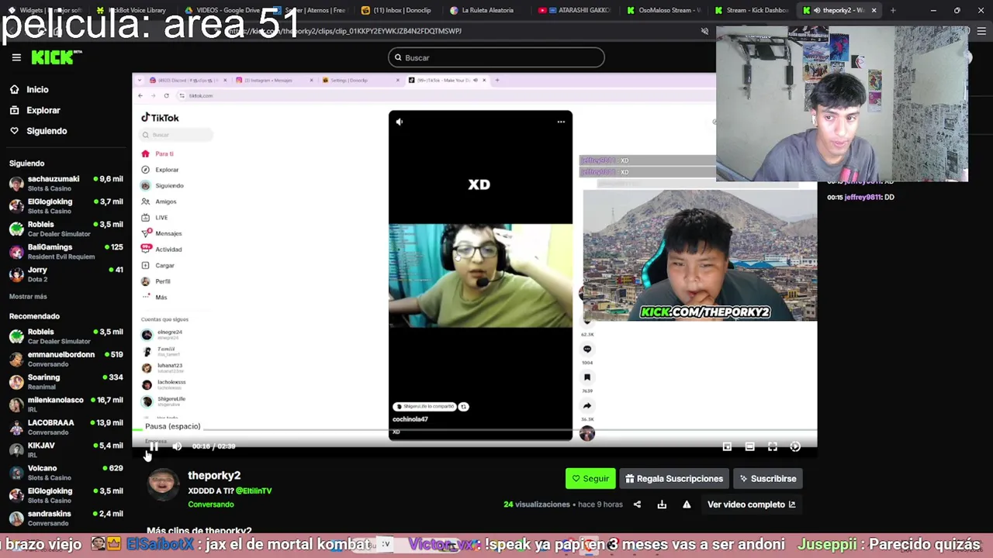993x558 pixels.
Task: Open the theporky2 channel name link
Action: click(x=214, y=476)
